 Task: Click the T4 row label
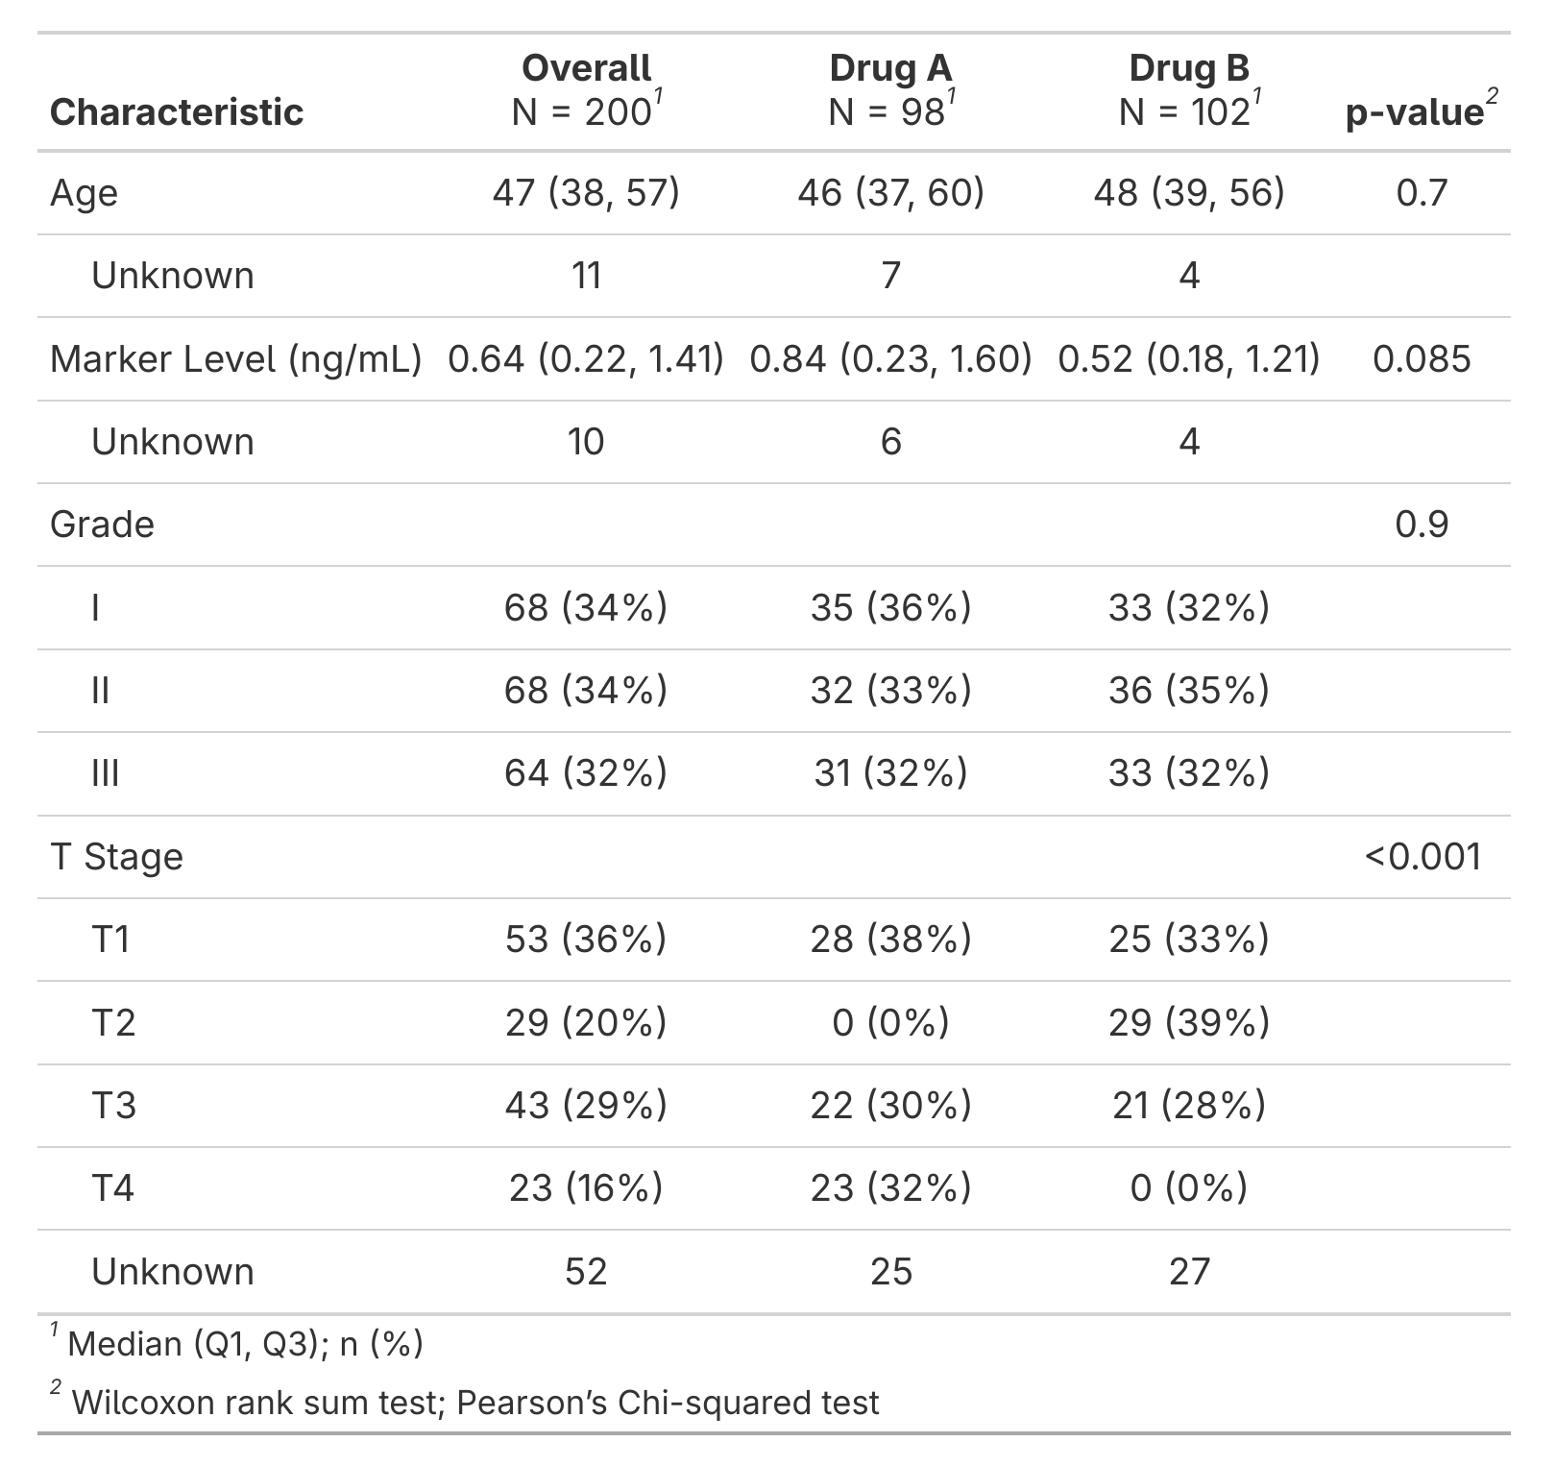[x=113, y=1188]
